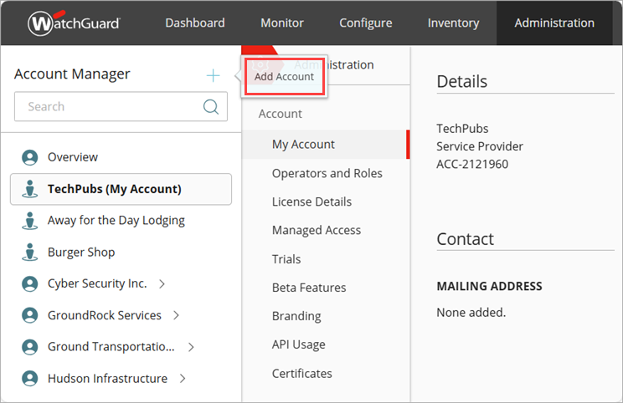Open the Dashboard menu
Viewport: 623px width, 403px height.
pos(195,23)
